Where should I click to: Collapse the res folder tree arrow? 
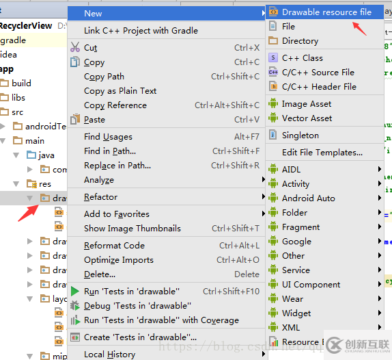point(16,184)
